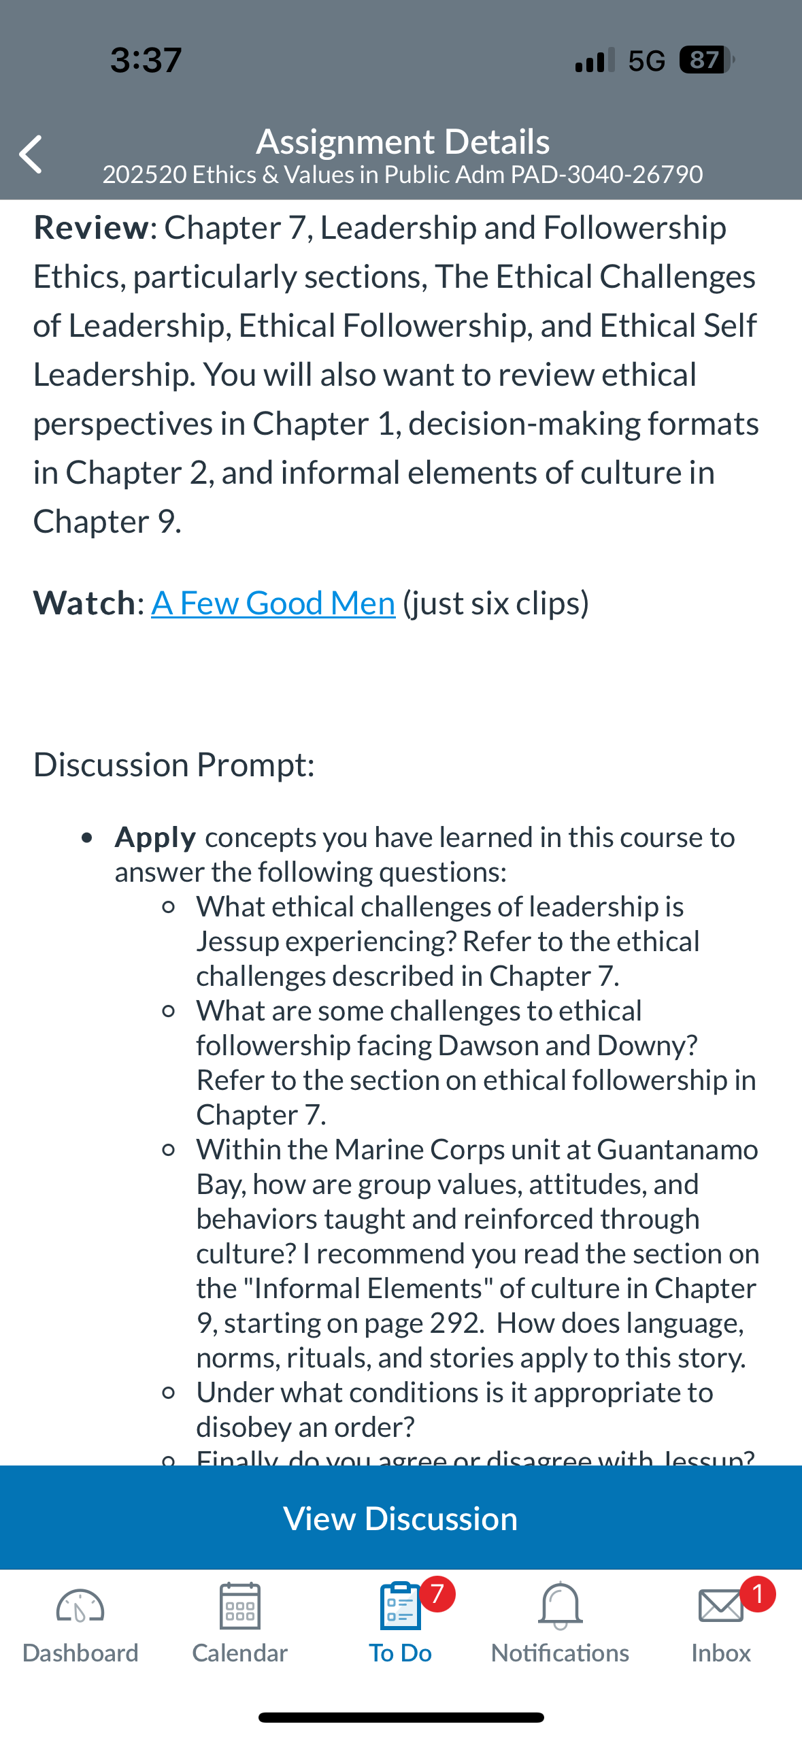Tap the To Do clipboard icon
Viewport: 802px width, 1739px height.
[401, 1607]
